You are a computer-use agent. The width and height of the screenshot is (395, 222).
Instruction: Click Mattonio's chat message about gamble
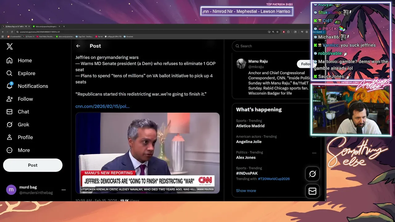[x=351, y=65]
